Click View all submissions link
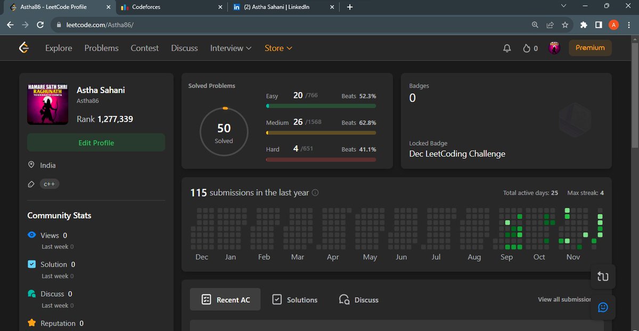This screenshot has height=331, width=639. click(x=564, y=299)
